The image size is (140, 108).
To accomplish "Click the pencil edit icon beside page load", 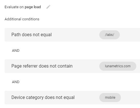I will click(x=48, y=7).
